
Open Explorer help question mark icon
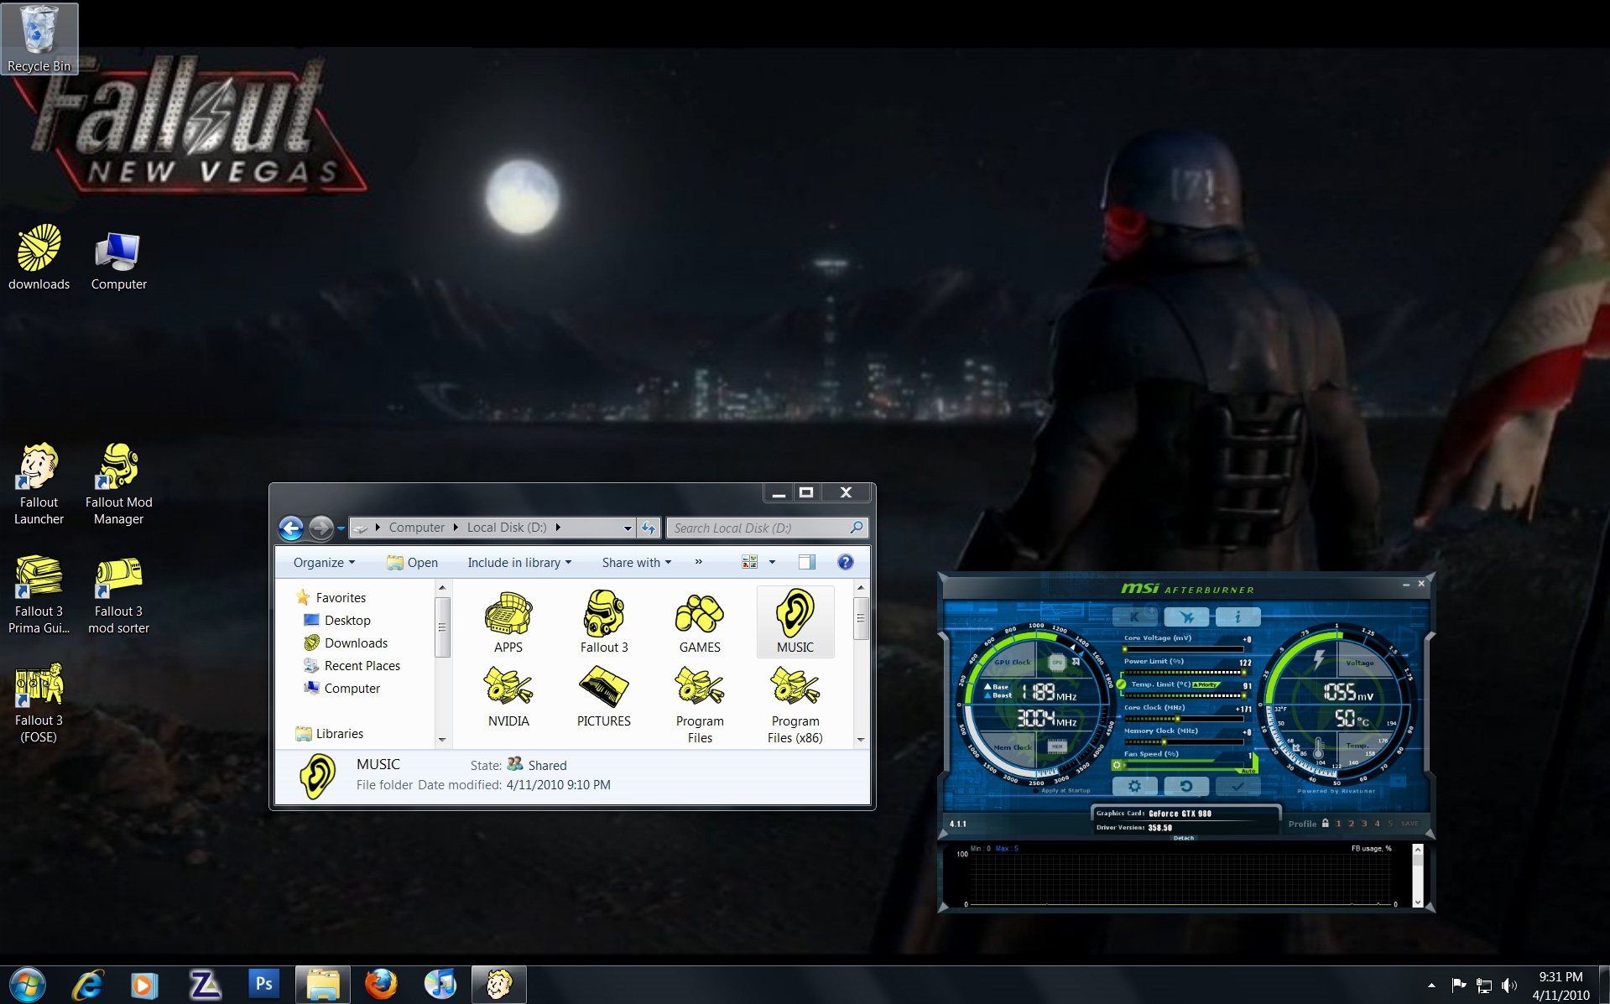click(846, 562)
